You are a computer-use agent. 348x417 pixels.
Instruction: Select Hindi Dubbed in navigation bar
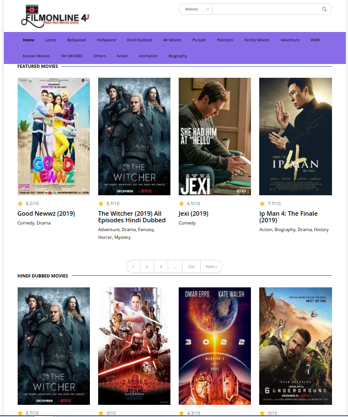tap(140, 40)
